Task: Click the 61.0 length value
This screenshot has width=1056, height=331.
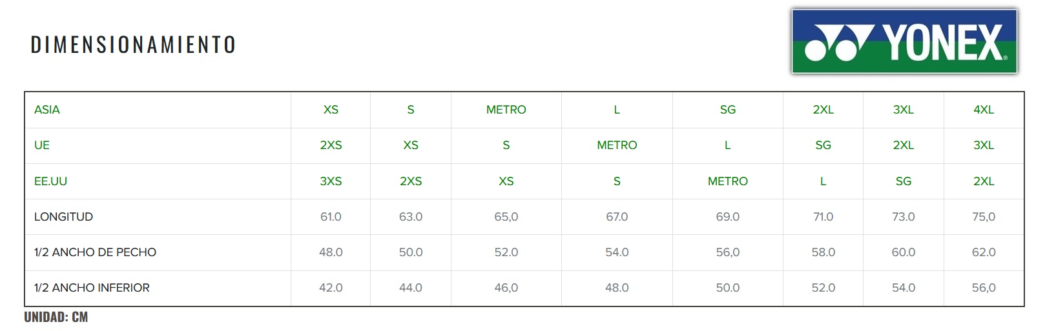Action: pos(331,217)
